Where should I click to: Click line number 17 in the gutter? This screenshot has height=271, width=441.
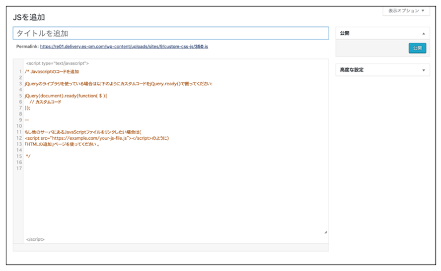(19, 168)
